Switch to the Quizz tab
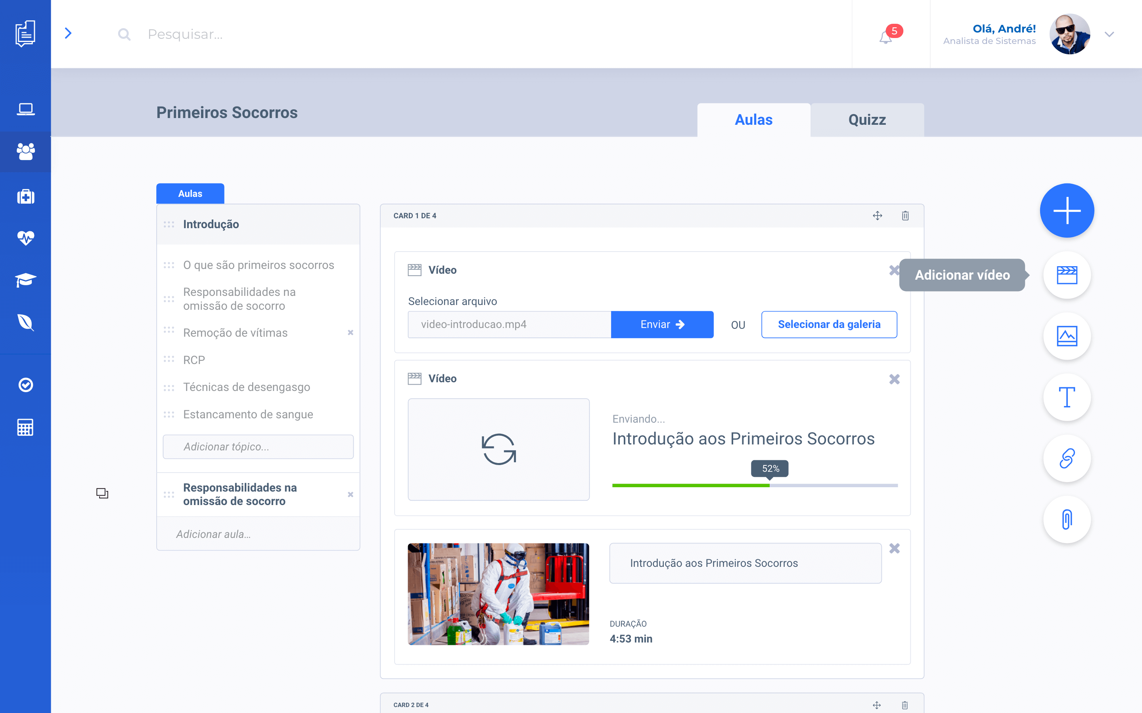Screen dimensions: 1142x713 pyautogui.click(x=867, y=120)
